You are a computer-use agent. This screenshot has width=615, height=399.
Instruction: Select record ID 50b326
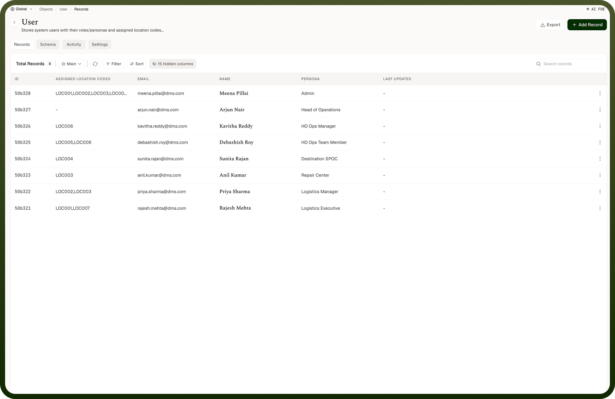click(23, 126)
